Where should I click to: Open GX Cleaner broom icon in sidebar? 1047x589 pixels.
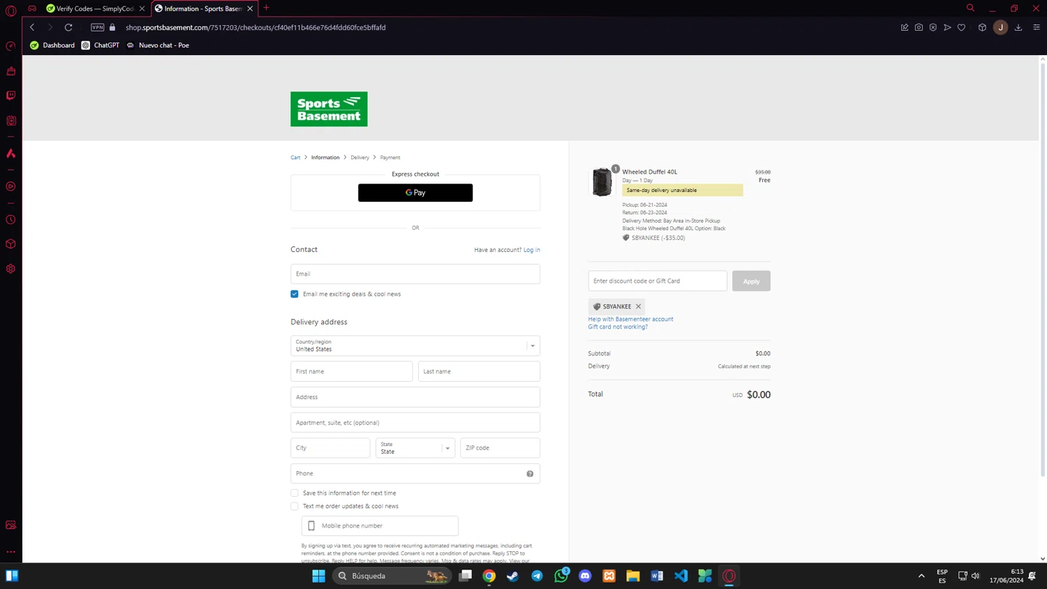click(x=10, y=71)
